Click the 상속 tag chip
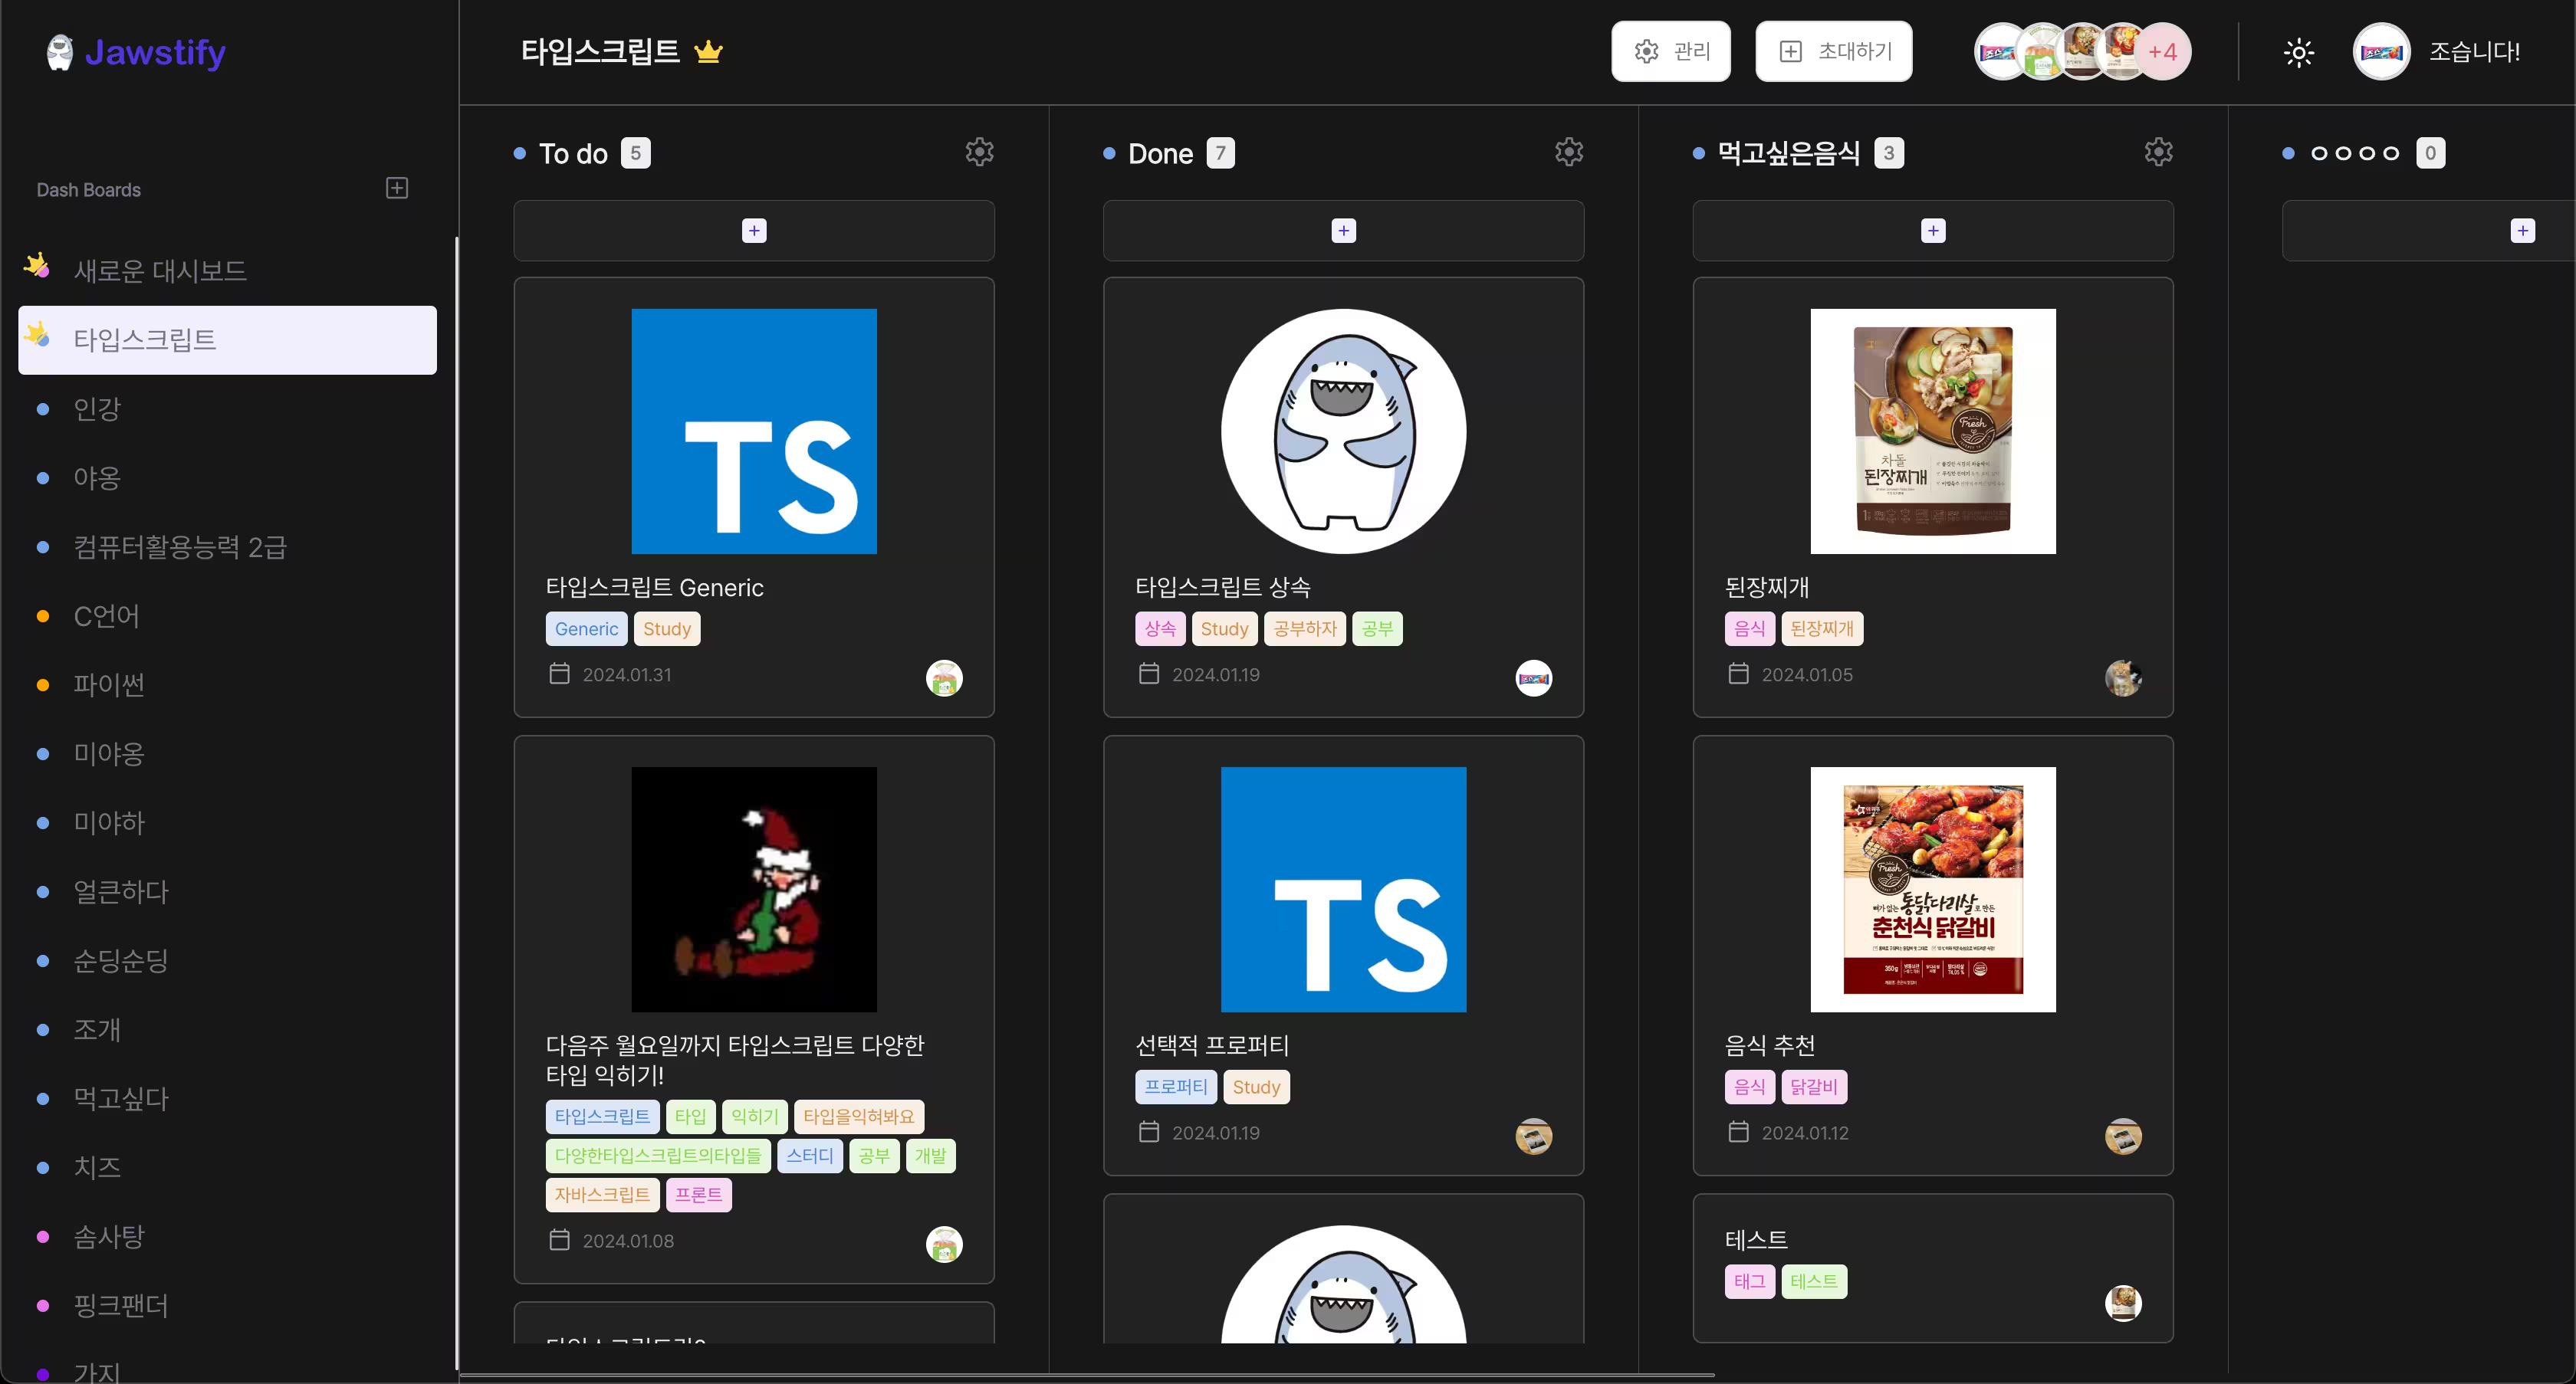The width and height of the screenshot is (2576, 1384). (x=1160, y=628)
